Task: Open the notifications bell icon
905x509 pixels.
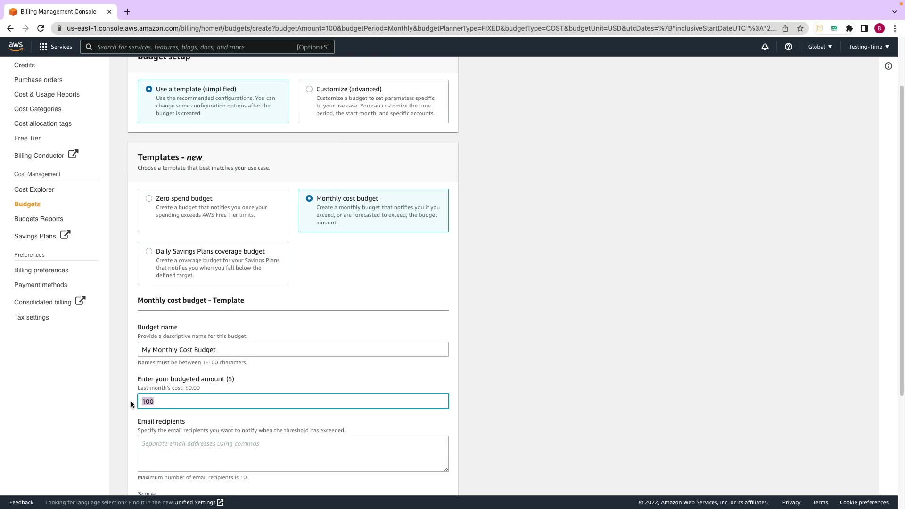Action: pyautogui.click(x=765, y=47)
